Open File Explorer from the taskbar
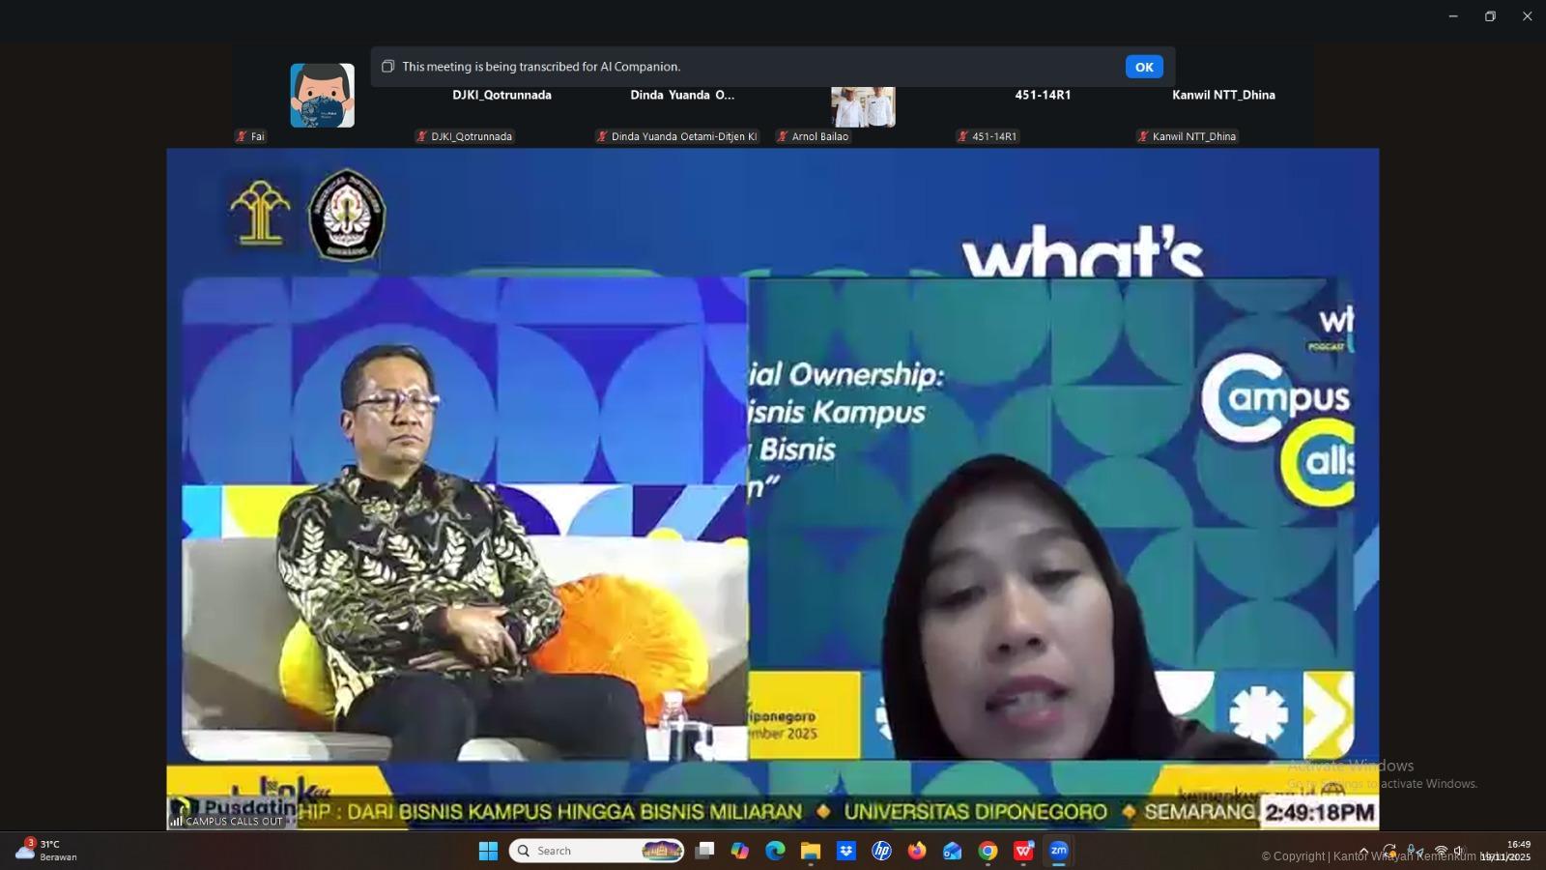 810,851
